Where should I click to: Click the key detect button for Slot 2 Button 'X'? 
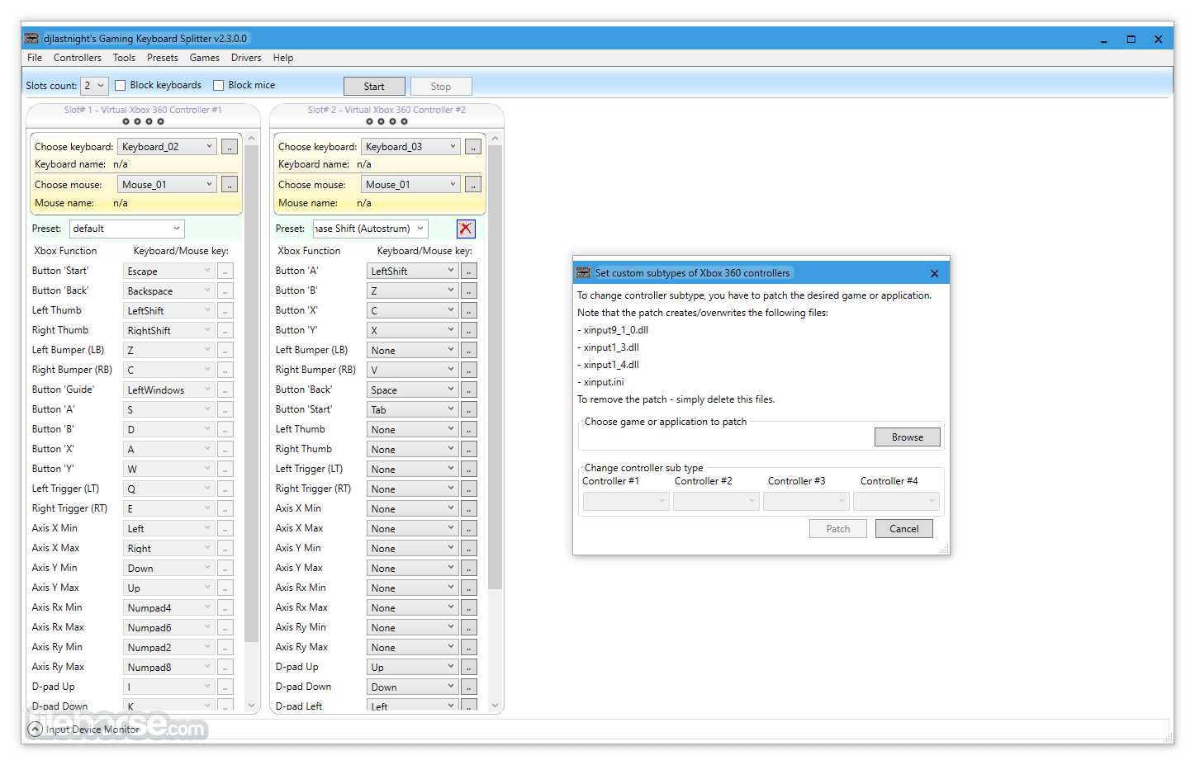point(469,310)
